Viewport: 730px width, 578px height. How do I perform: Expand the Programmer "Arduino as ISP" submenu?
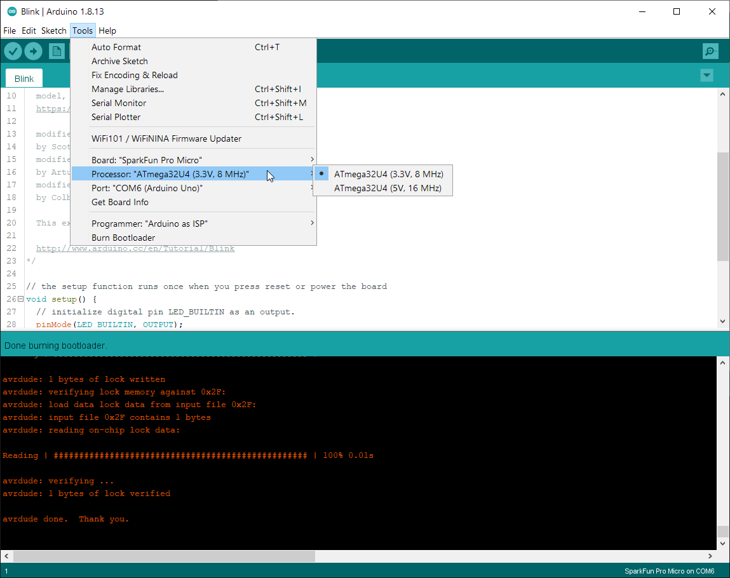click(194, 224)
